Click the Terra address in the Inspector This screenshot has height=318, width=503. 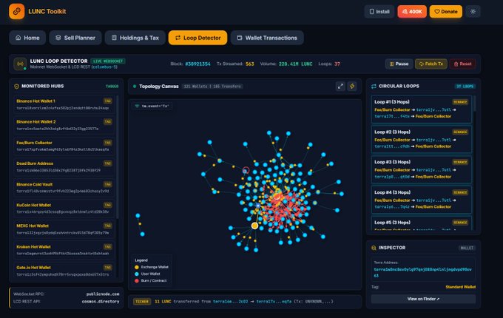pyautogui.click(x=423, y=272)
